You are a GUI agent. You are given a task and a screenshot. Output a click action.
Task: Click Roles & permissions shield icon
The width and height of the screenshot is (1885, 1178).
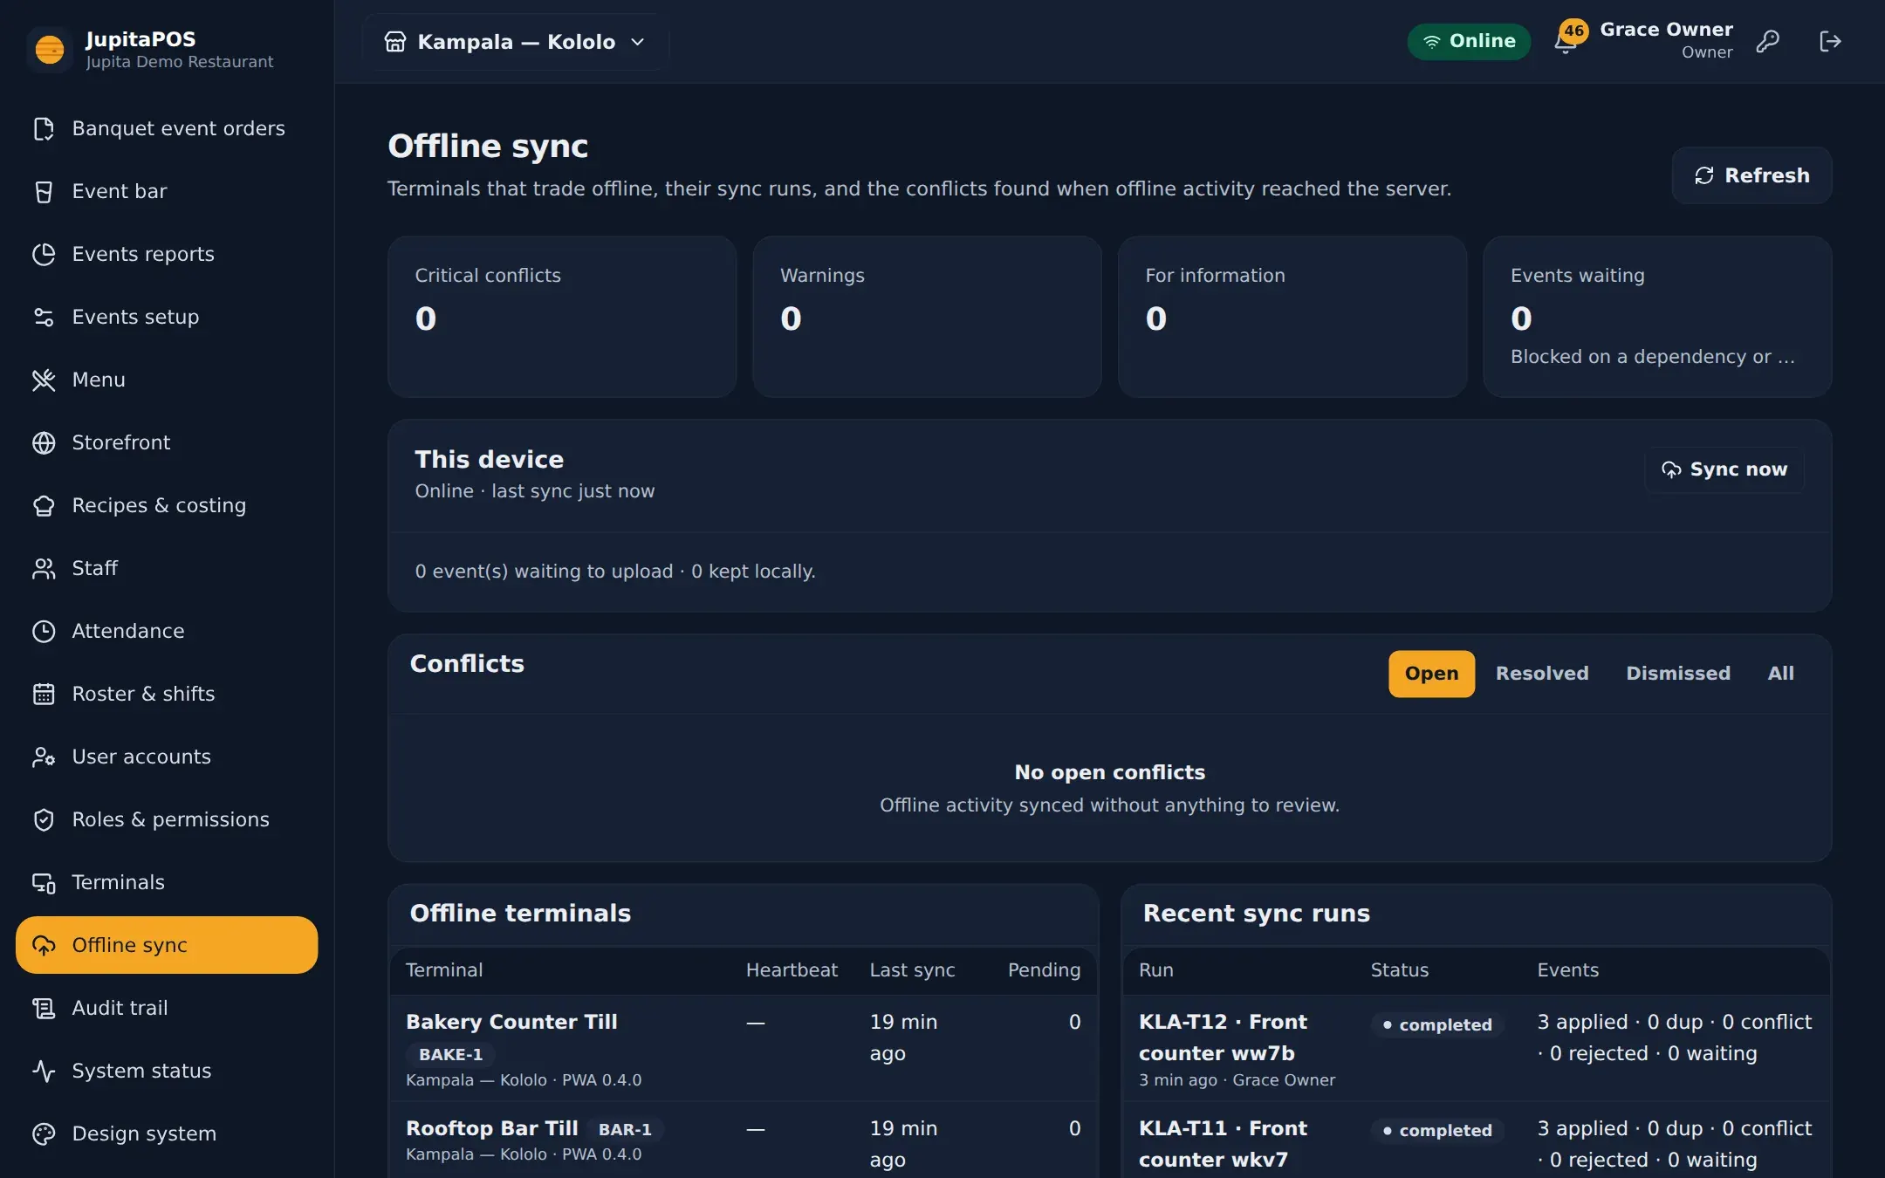(44, 819)
